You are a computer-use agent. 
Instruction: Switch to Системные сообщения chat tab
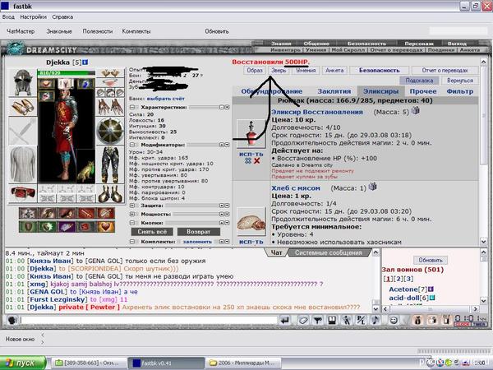[x=328, y=252]
